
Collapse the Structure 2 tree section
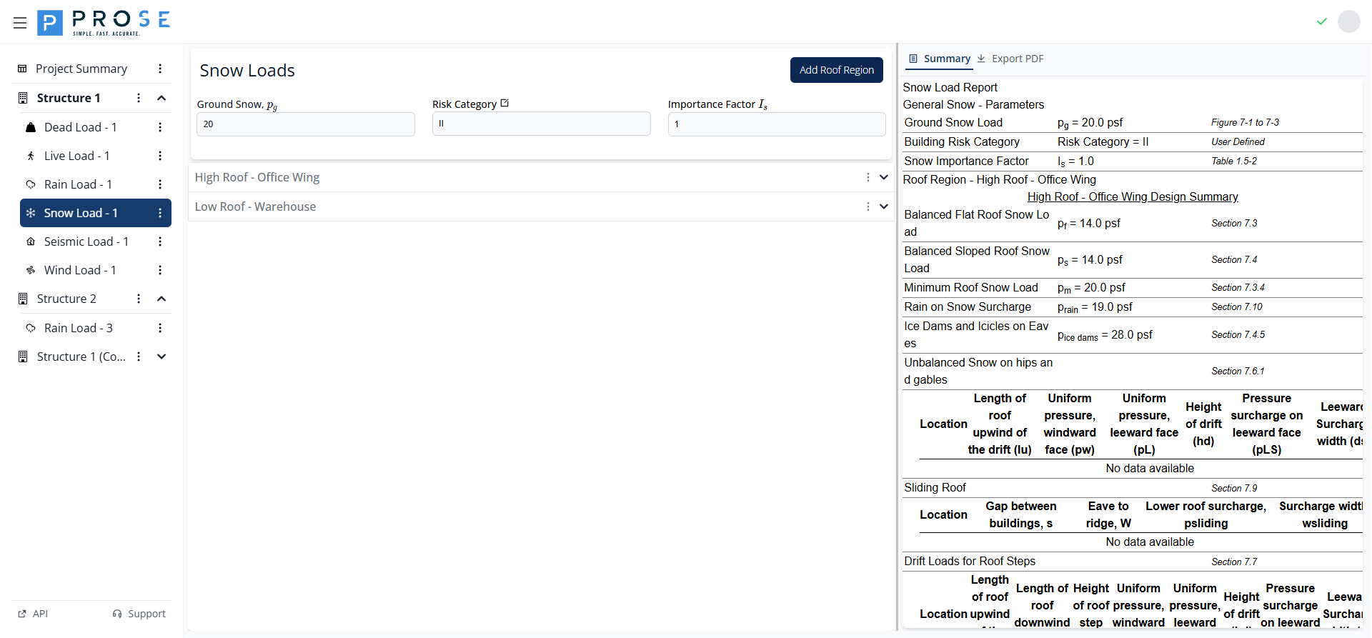point(161,299)
